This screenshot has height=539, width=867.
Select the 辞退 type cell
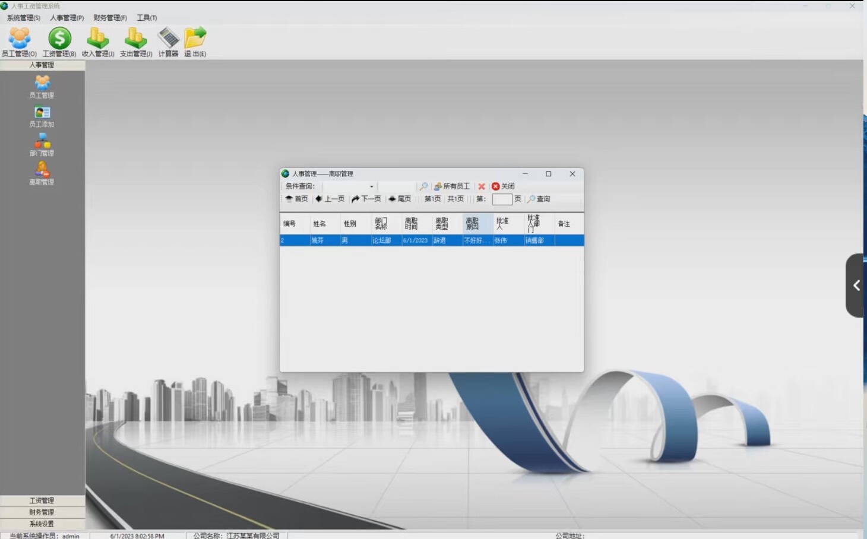[447, 240]
